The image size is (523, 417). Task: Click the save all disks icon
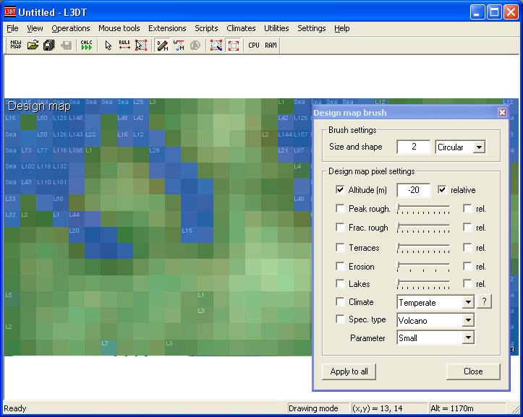(x=48, y=46)
